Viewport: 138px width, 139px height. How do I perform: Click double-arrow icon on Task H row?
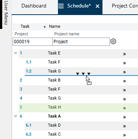click(124, 108)
